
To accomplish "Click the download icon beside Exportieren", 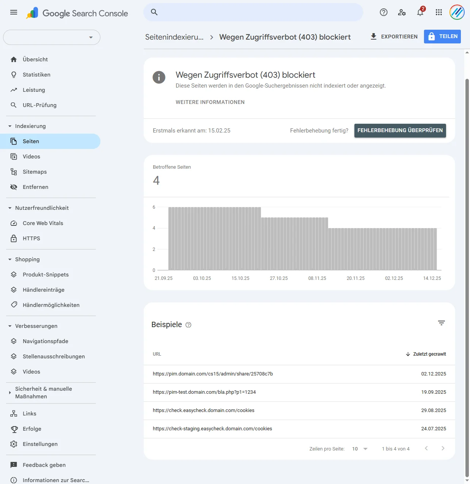I will pyautogui.click(x=373, y=37).
